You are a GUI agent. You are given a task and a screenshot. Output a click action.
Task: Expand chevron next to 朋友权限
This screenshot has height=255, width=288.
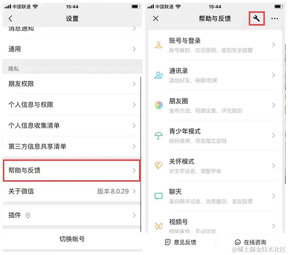[134, 84]
